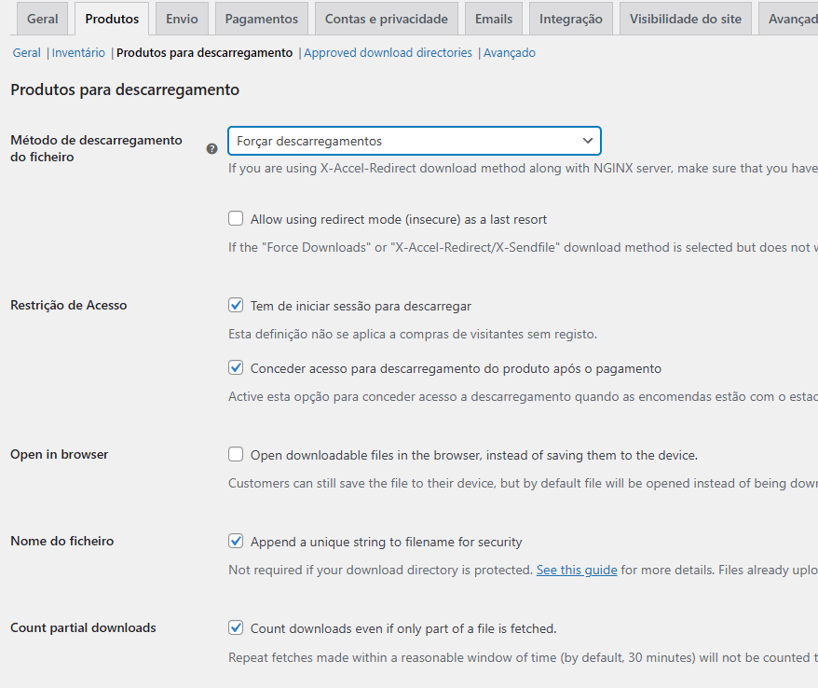Open the Pagamentos tab
The width and height of the screenshot is (818, 688).
261,18
